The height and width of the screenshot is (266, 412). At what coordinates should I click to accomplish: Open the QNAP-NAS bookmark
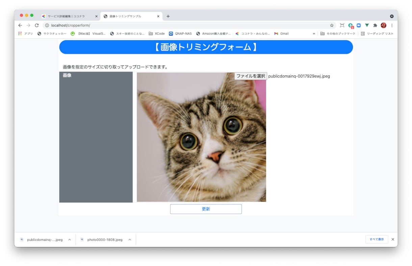pos(180,34)
